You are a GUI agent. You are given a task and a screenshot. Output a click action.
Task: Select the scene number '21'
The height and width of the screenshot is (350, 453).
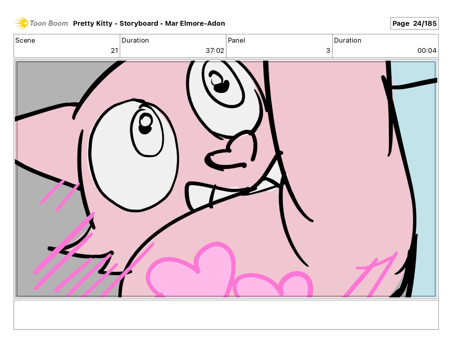114,51
